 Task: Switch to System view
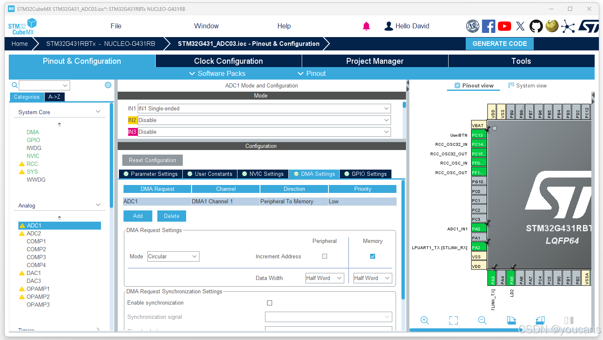pyautogui.click(x=527, y=86)
